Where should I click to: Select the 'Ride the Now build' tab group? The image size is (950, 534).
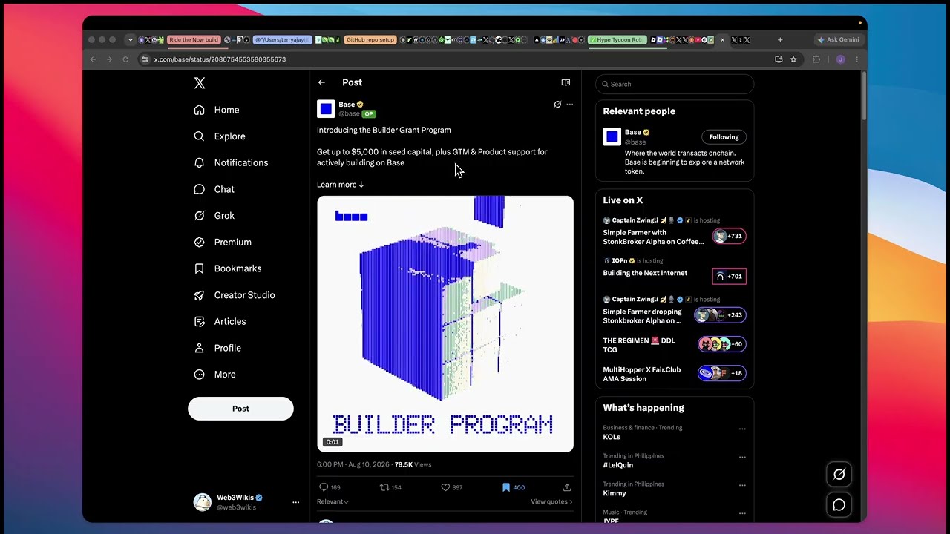click(194, 40)
